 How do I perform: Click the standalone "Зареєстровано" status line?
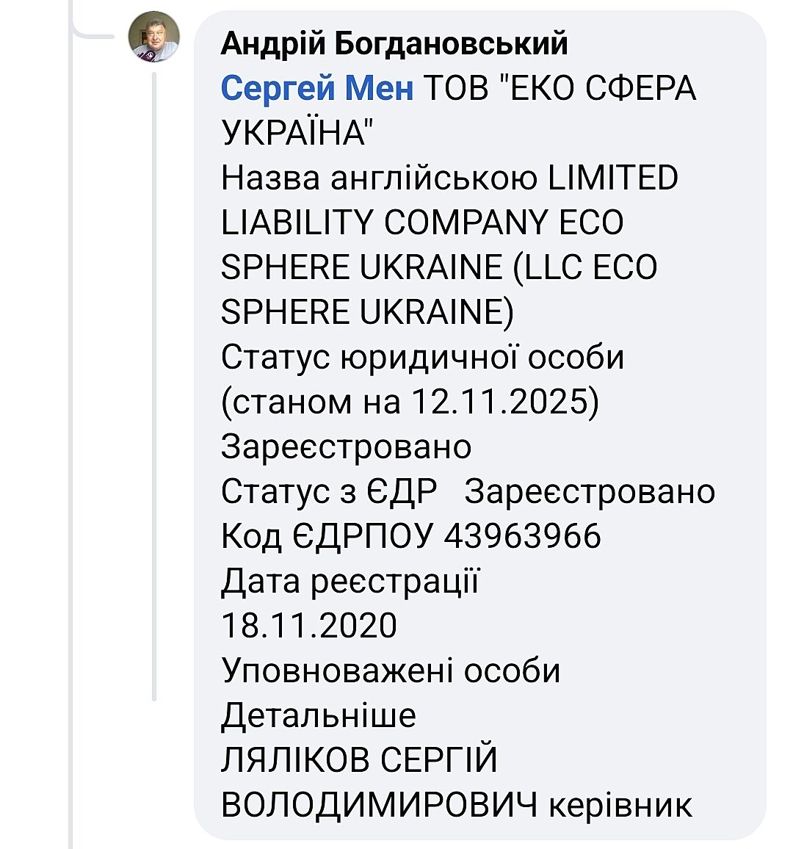(346, 447)
